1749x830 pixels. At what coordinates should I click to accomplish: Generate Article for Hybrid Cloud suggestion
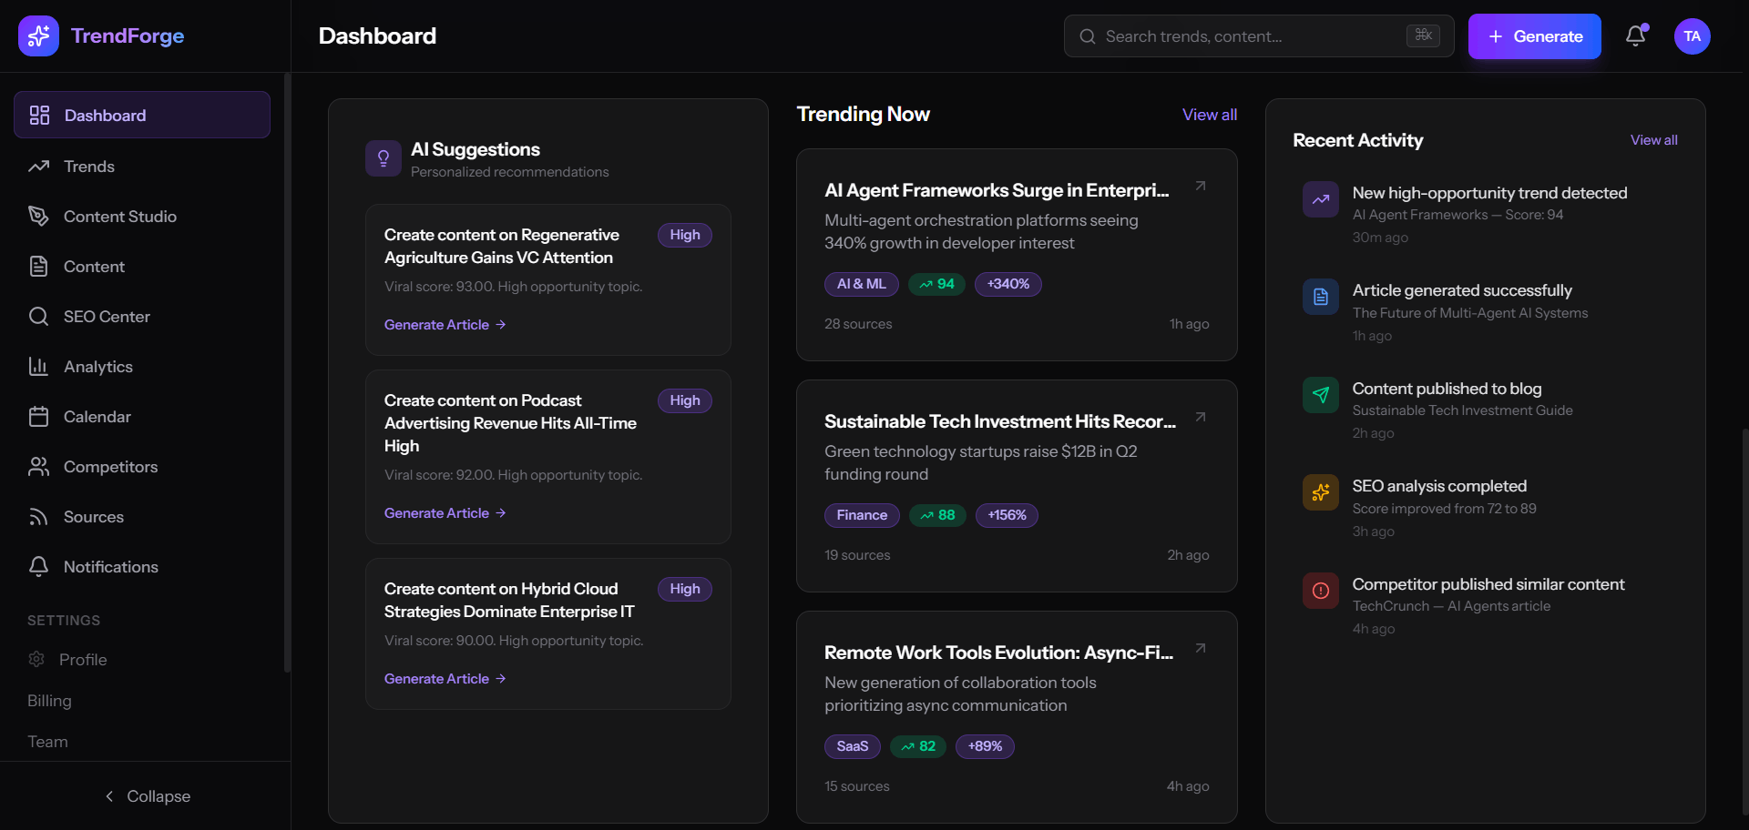(x=445, y=678)
